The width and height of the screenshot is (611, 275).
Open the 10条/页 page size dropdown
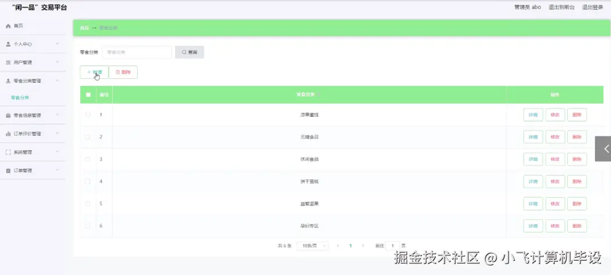312,246
